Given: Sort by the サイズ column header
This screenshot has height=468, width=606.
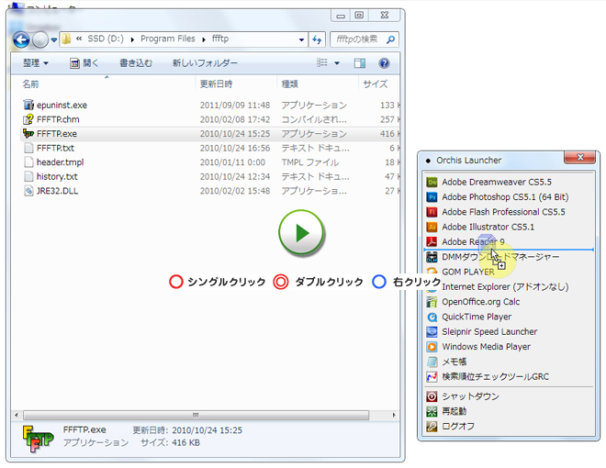Looking at the screenshot, I should 376,84.
